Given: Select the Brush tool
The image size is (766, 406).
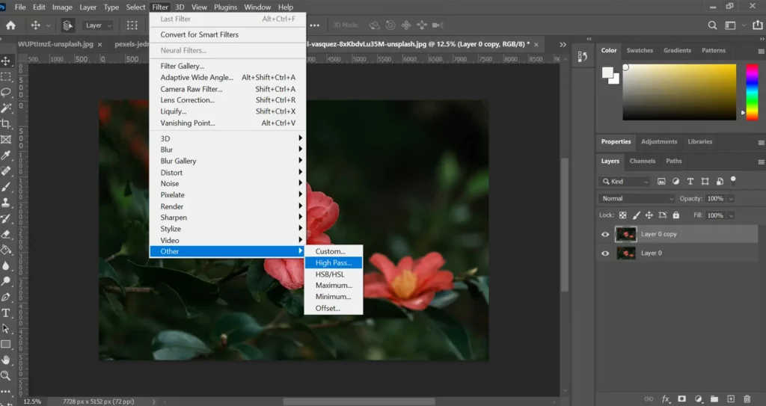Looking at the screenshot, I should click(6, 187).
